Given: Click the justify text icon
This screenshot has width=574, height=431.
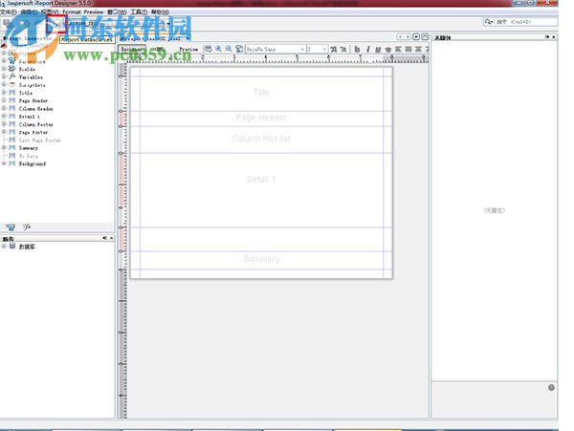Looking at the screenshot, I should (408, 49).
